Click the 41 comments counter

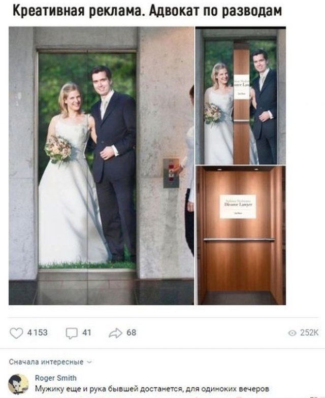pos(86,333)
